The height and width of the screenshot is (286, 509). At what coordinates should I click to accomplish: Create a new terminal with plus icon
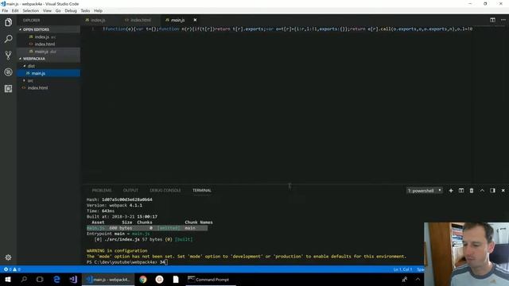point(451,191)
